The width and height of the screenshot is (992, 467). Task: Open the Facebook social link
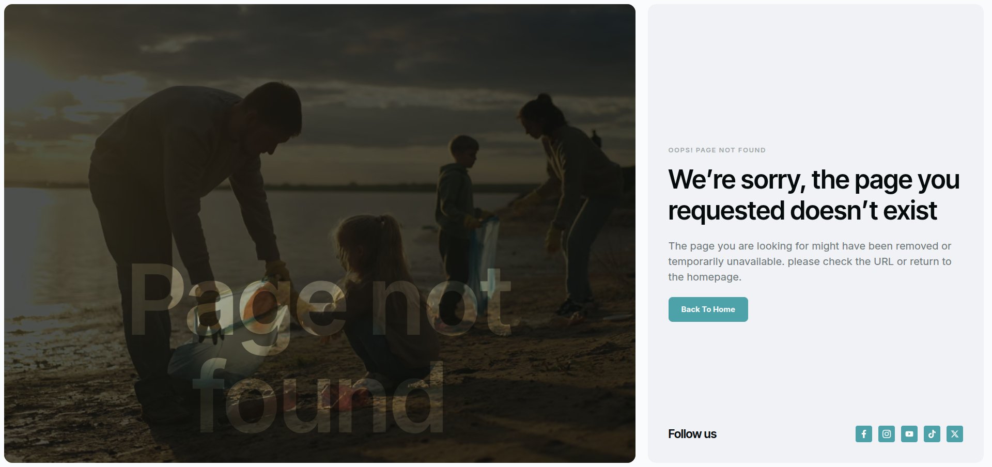pyautogui.click(x=863, y=434)
